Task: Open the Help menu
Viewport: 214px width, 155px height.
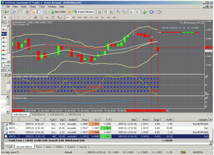Action: click(x=62, y=7)
